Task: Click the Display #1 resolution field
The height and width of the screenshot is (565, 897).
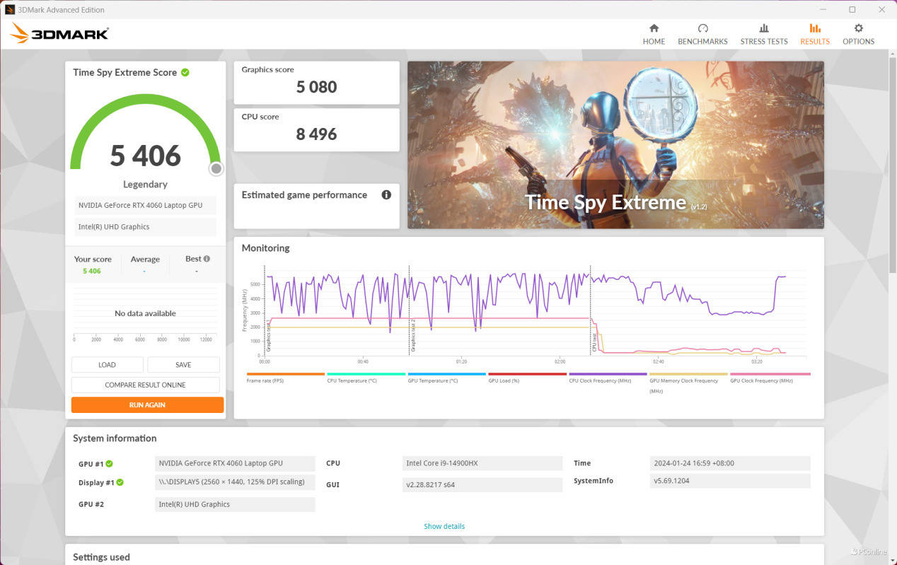Action: [235, 482]
